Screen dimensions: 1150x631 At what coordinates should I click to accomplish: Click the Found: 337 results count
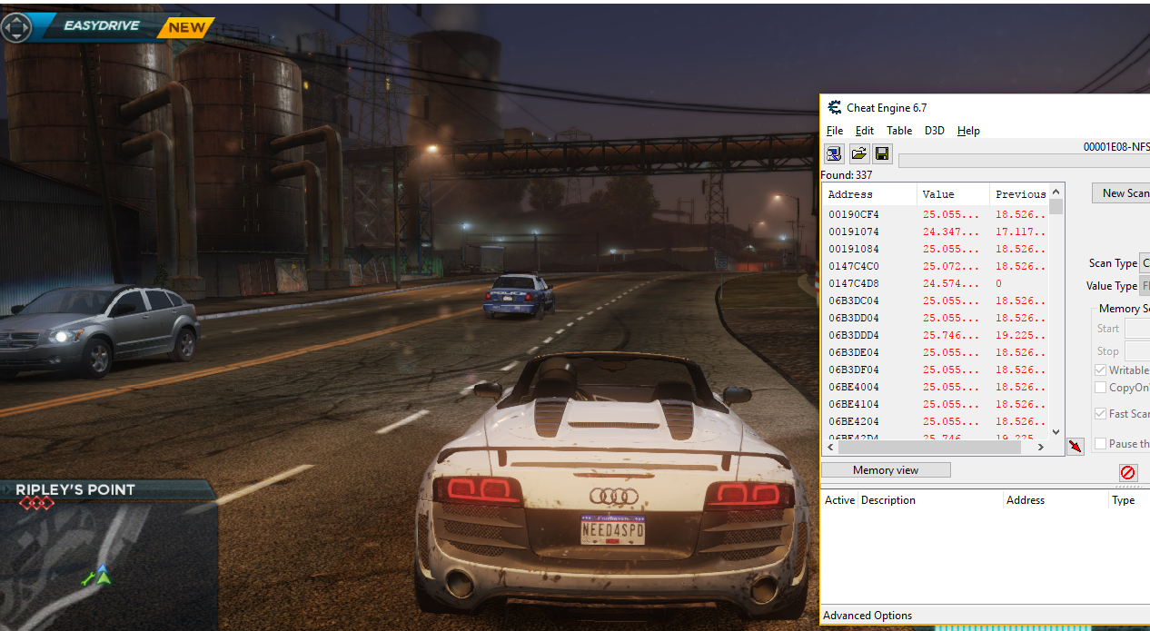(x=846, y=175)
